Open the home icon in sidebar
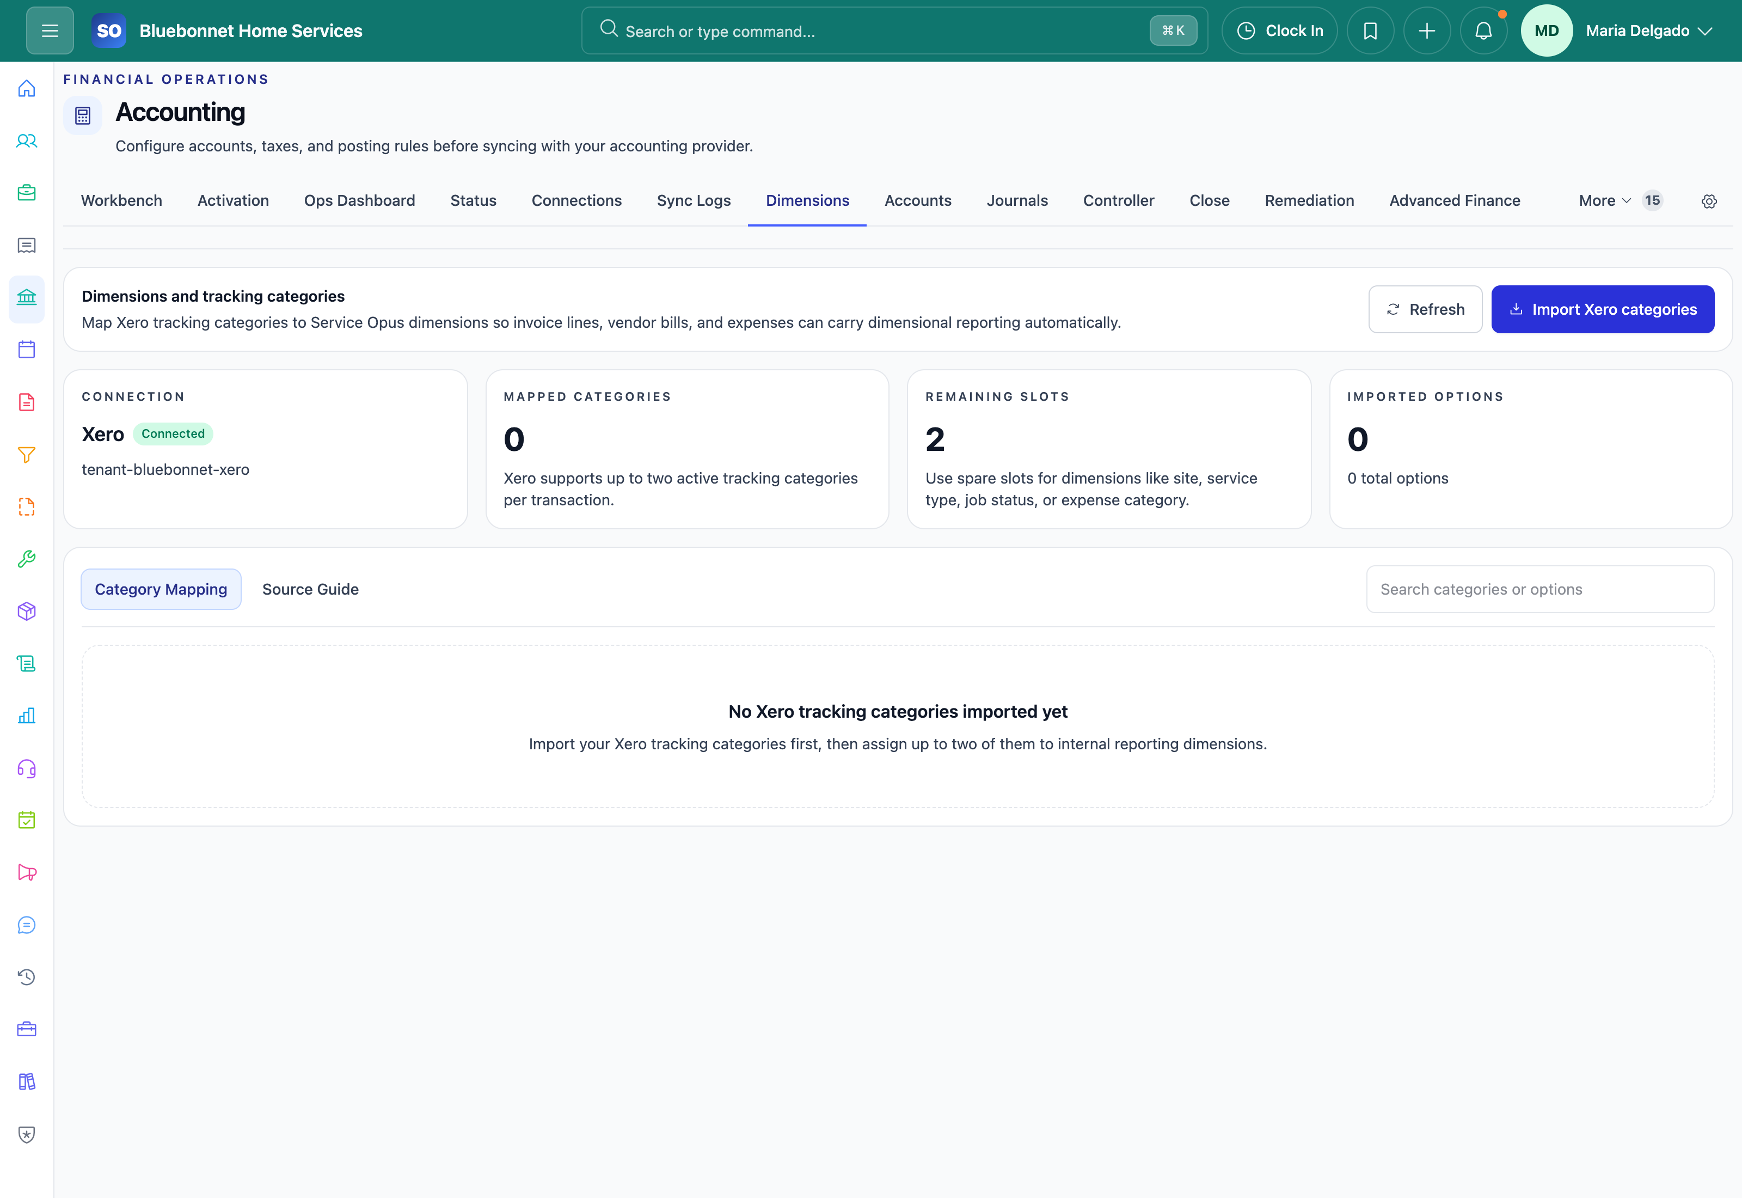Screen dimensions: 1742x1198 (x=27, y=89)
